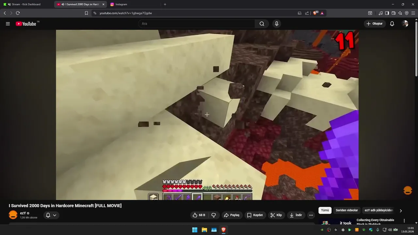
Task: Click the Brave browser taskbar icon
Action: pyautogui.click(x=223, y=230)
